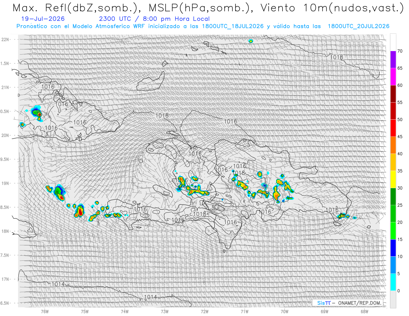
Task: Click the '72W' longitude label
Action: coord(204,311)
